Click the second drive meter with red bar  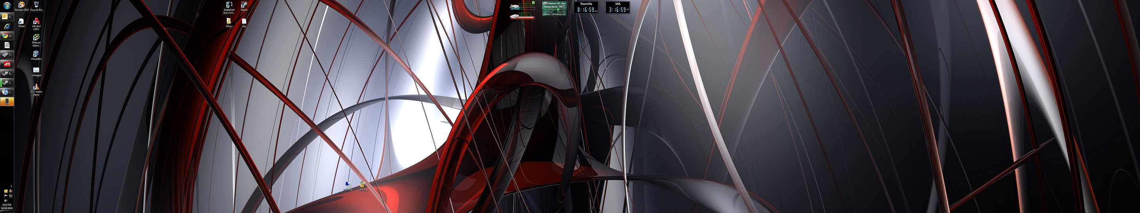tap(522, 16)
